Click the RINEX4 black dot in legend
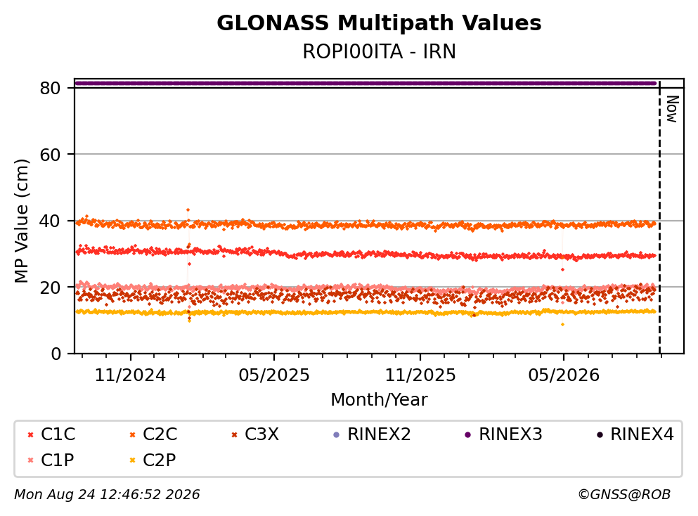 [x=600, y=435]
